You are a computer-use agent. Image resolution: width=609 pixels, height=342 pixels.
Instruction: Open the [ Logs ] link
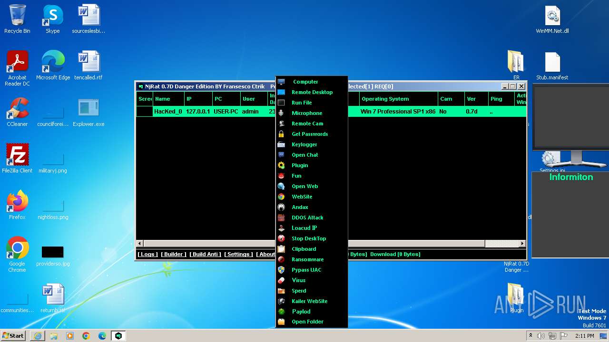[x=147, y=254]
